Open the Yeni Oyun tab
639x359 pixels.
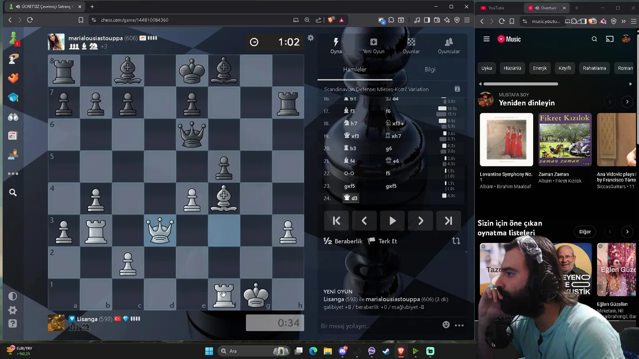373,45
